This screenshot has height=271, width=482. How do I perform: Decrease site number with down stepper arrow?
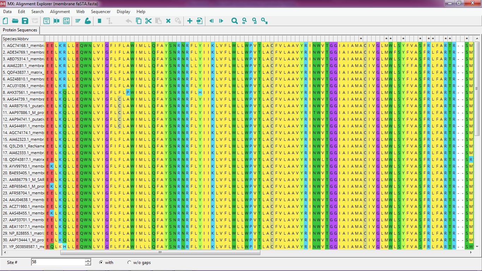click(x=88, y=264)
